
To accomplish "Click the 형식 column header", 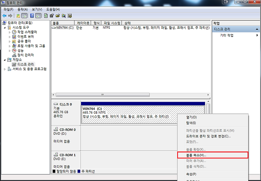I will click(x=96, y=23).
